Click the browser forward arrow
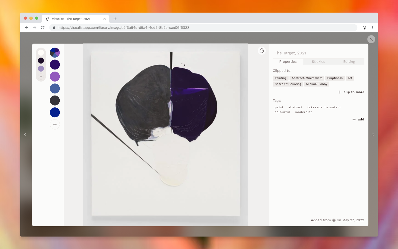 point(35,28)
